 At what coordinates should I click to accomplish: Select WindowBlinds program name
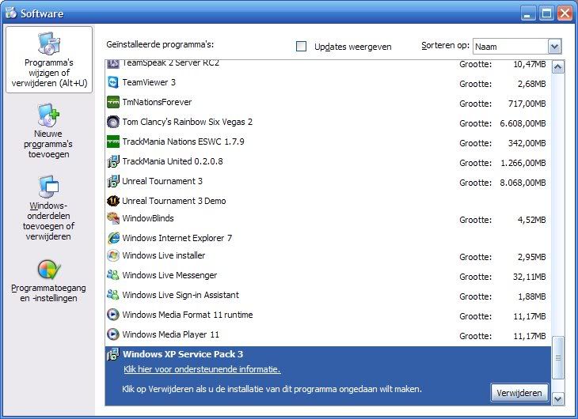click(148, 218)
